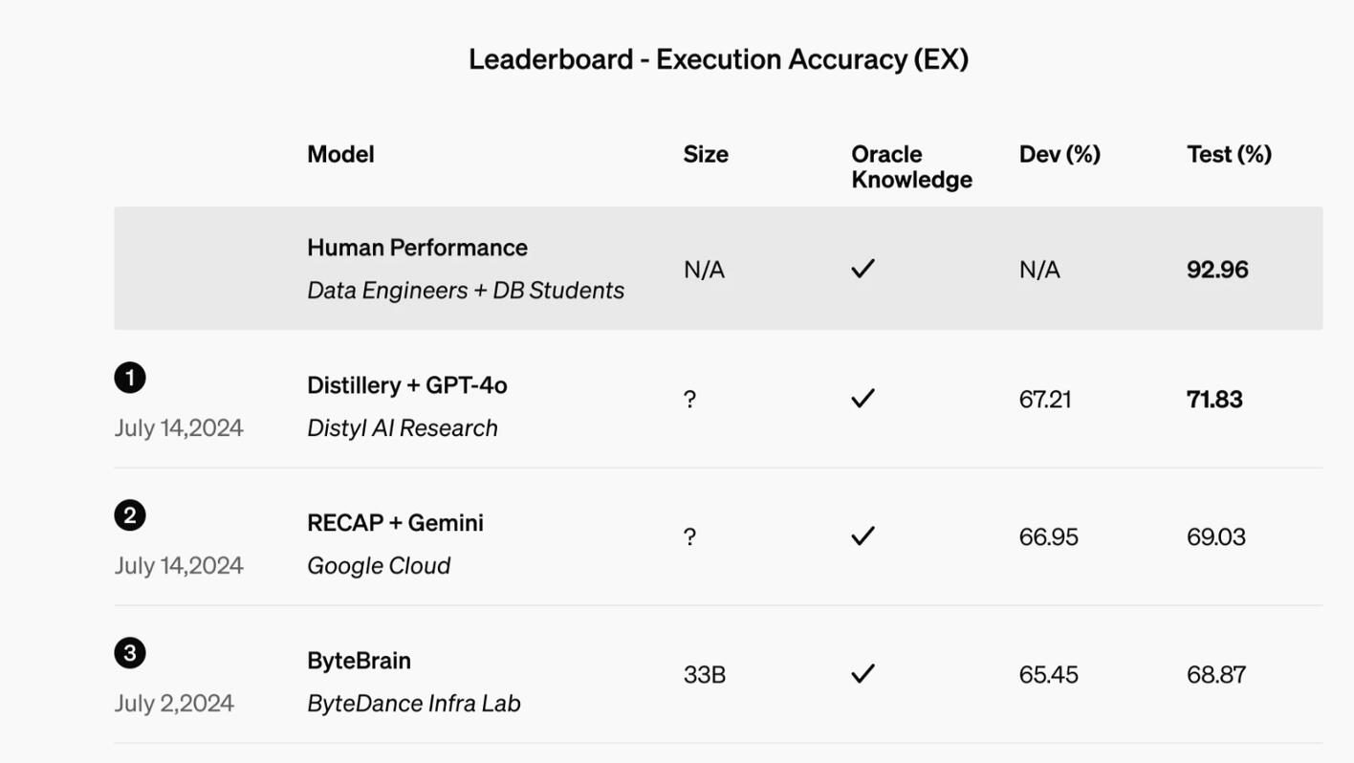
Task: Click Human Performance oracle knowledge checkmark
Action: [863, 270]
